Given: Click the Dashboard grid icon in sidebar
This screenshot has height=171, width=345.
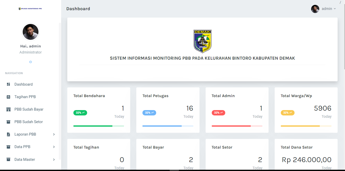Looking at the screenshot, I should (x=8, y=84).
